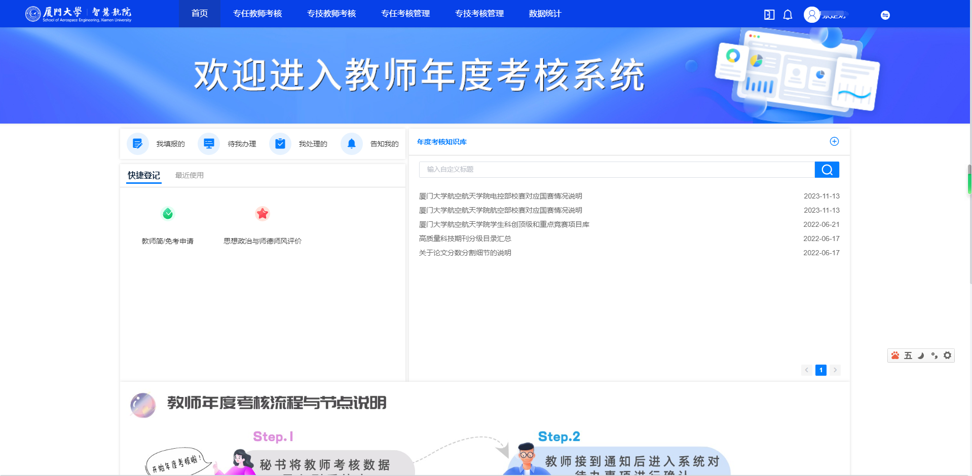The width and height of the screenshot is (972, 476).
Task: Click the 输入自定义标题 search field
Action: (616, 170)
